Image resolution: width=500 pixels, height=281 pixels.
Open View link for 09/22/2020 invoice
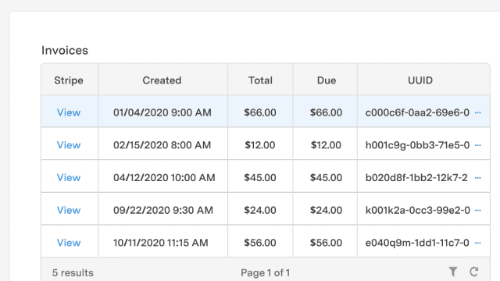click(x=69, y=210)
